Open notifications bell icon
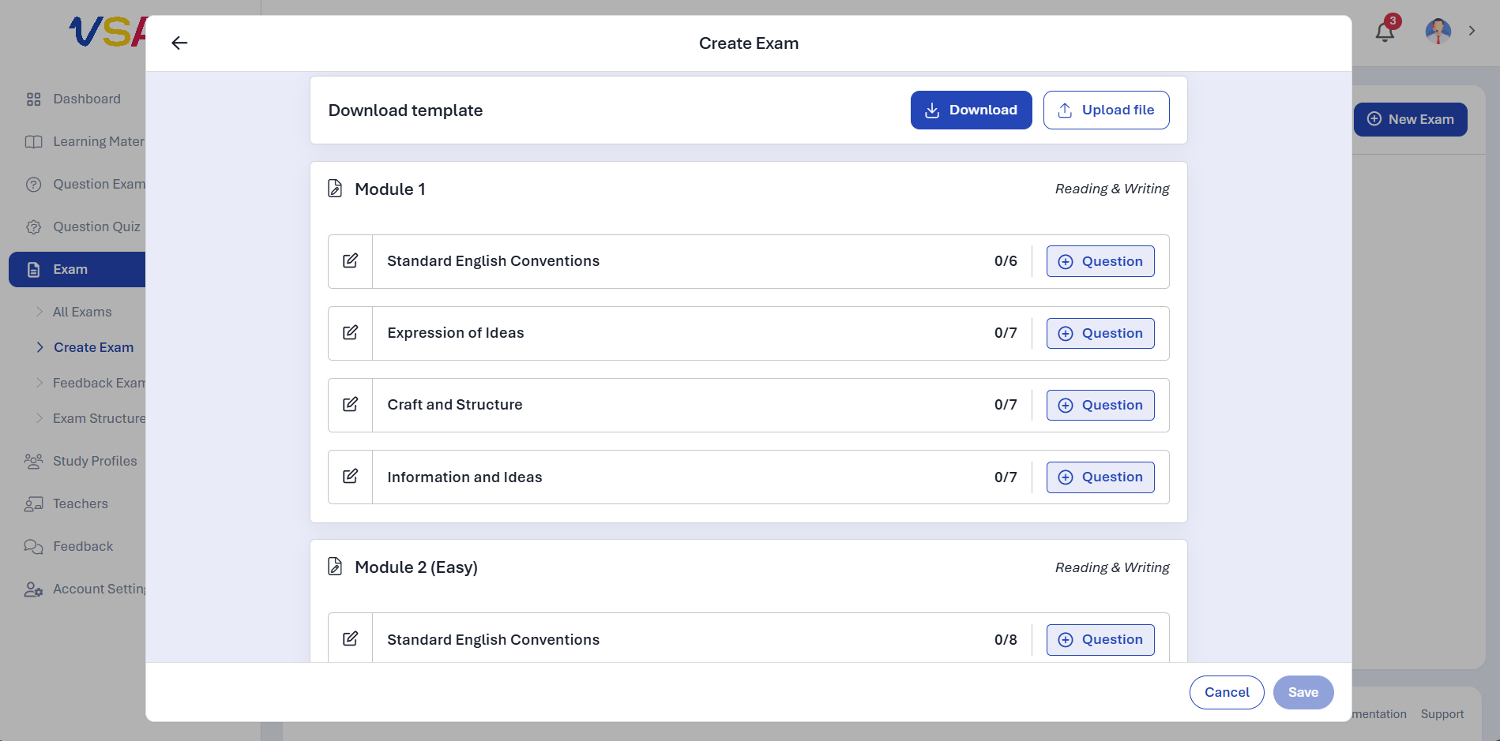 click(1385, 32)
